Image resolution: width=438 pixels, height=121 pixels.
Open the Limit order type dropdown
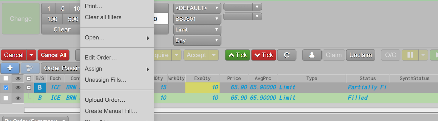197,30
